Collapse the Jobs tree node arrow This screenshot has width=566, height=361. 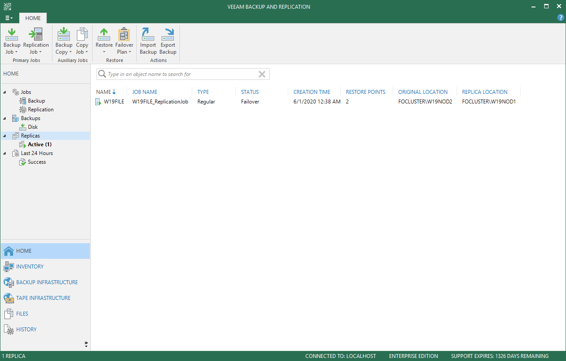[5, 92]
